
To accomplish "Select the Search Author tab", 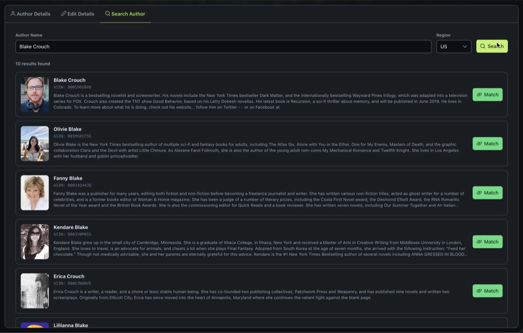I will tap(125, 14).
